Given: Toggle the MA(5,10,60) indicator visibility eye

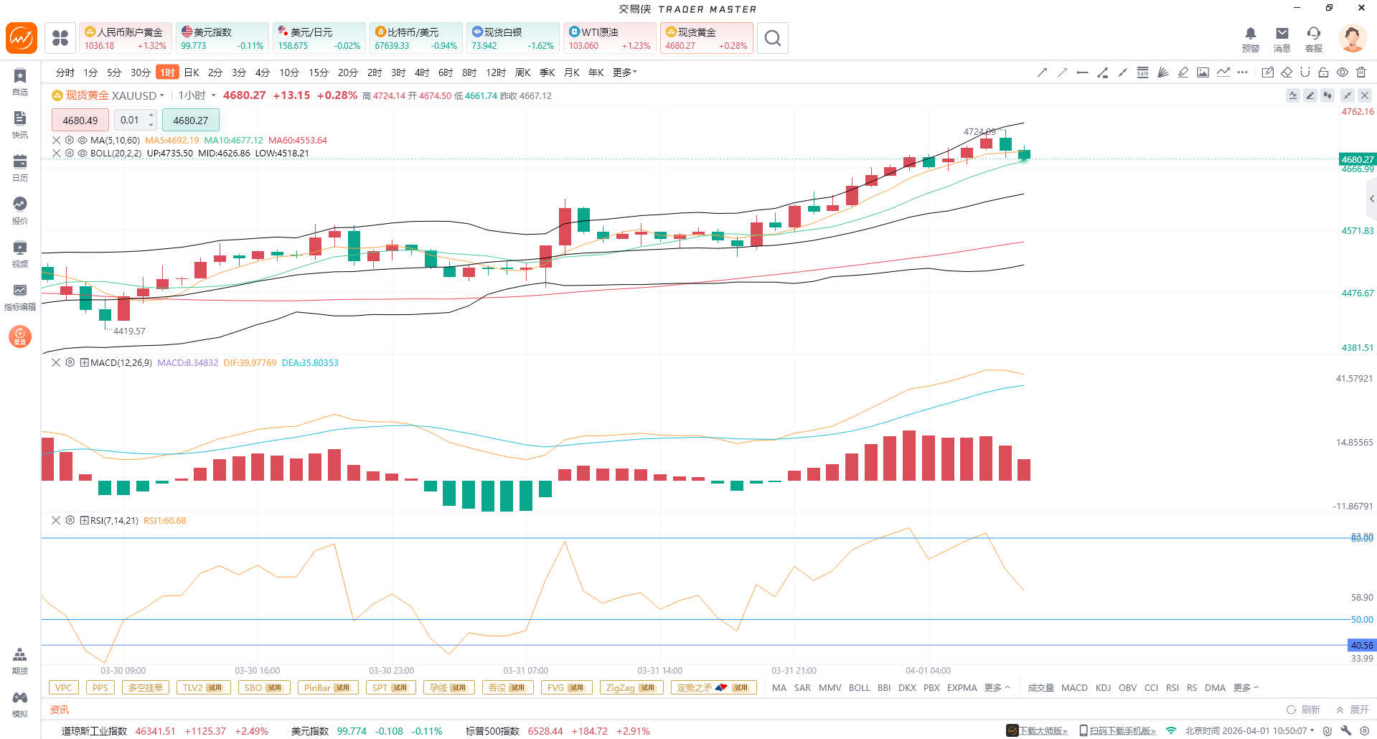Looking at the screenshot, I should click(x=83, y=141).
